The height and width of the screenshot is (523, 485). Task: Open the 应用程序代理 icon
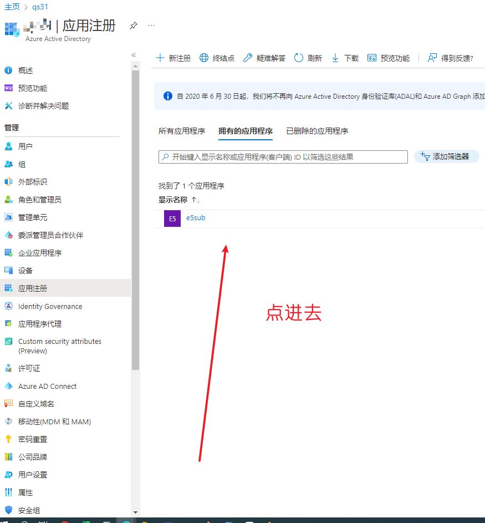8,323
